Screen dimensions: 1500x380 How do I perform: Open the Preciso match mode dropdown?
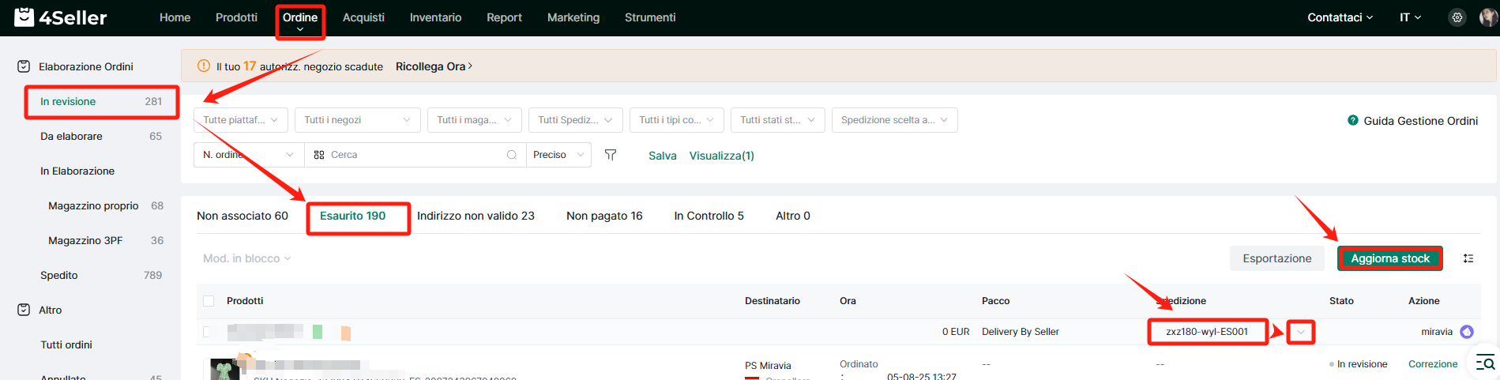(x=559, y=155)
